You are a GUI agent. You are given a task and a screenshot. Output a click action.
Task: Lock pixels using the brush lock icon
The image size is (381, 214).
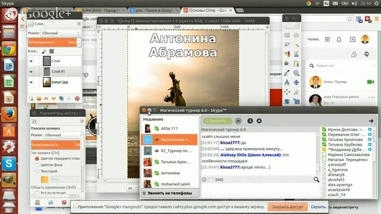click(x=43, y=51)
